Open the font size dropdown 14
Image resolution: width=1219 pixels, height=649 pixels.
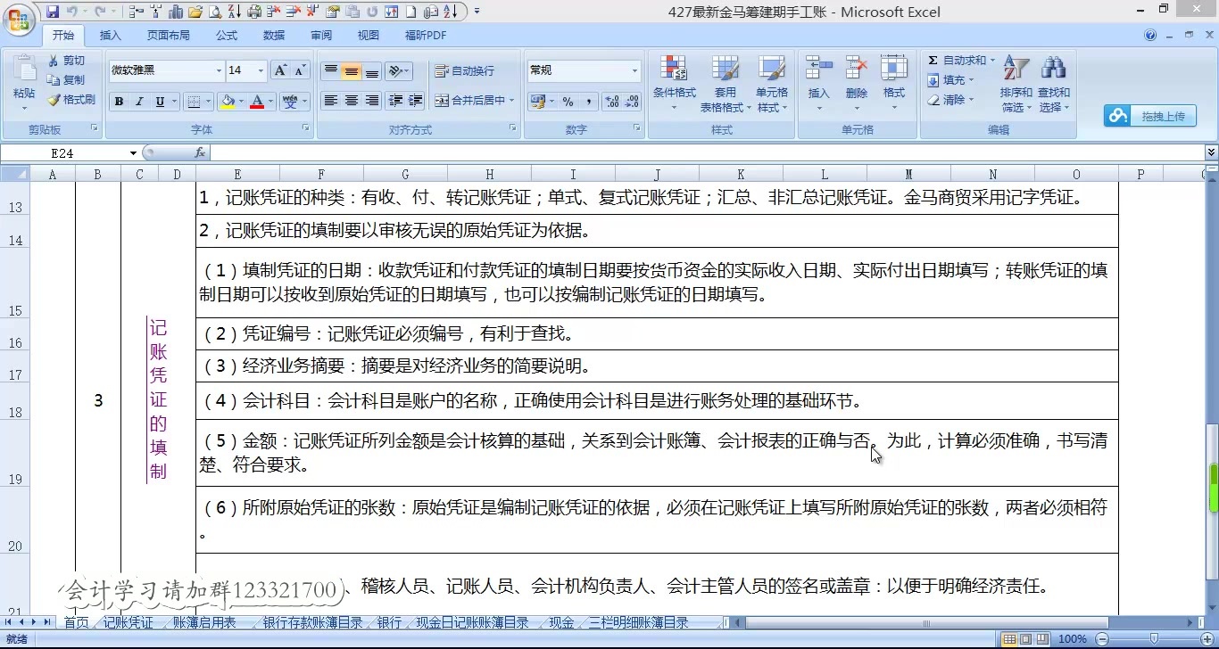pyautogui.click(x=261, y=70)
